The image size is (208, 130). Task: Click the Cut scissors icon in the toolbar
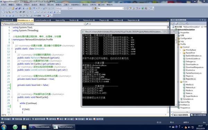24,8
